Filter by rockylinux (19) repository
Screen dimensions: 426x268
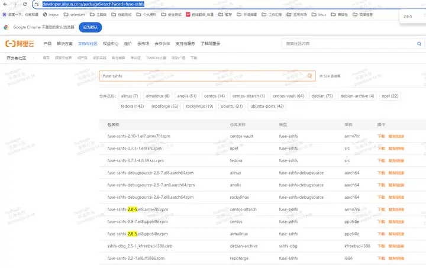[199, 106]
